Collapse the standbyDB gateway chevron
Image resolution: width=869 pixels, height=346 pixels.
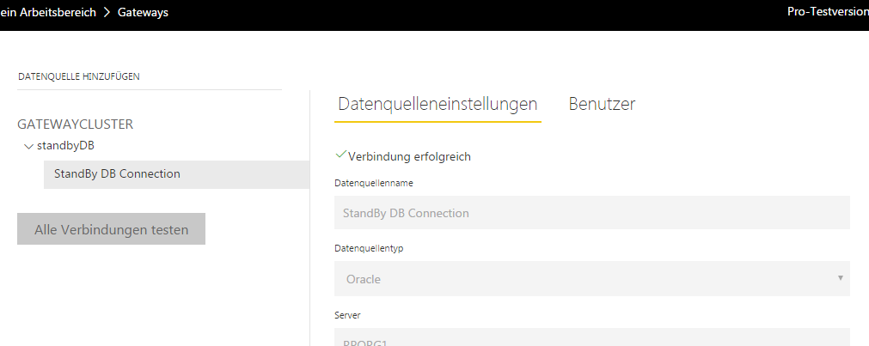pos(29,147)
